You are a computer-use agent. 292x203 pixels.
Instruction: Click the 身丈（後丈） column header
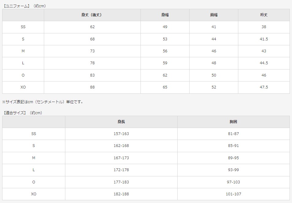tap(92, 15)
